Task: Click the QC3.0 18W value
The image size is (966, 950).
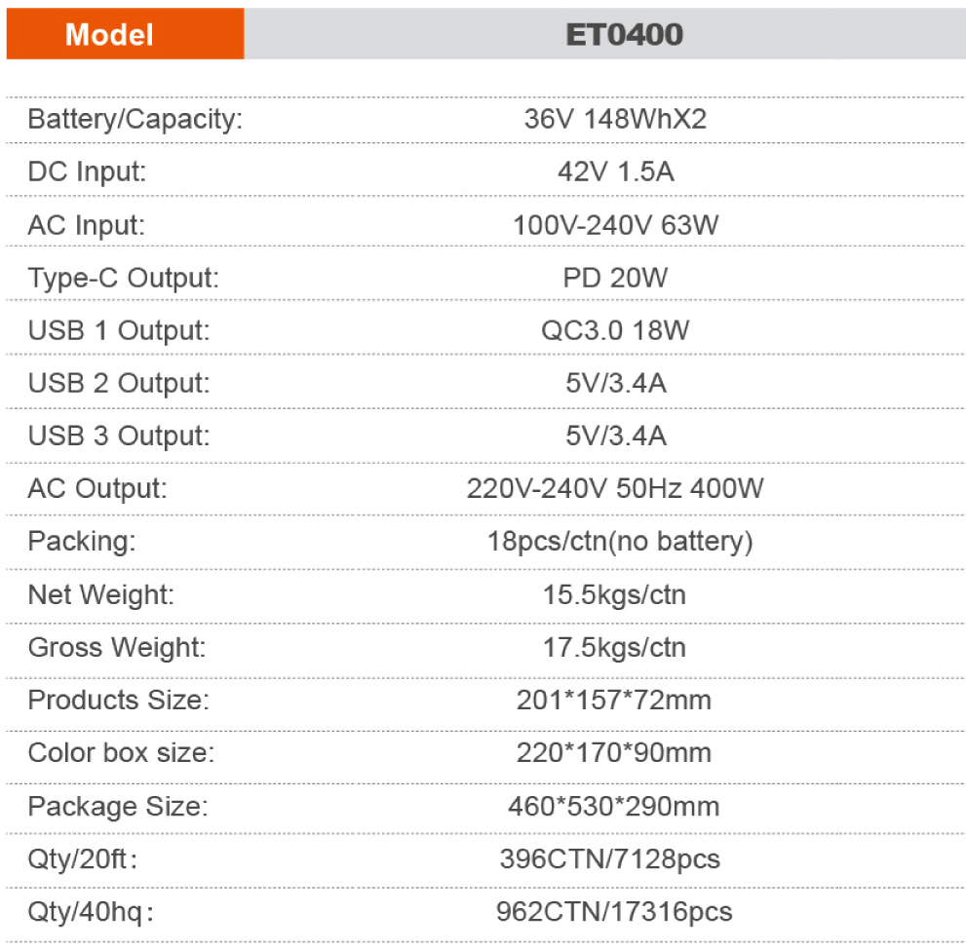Action: 615,330
